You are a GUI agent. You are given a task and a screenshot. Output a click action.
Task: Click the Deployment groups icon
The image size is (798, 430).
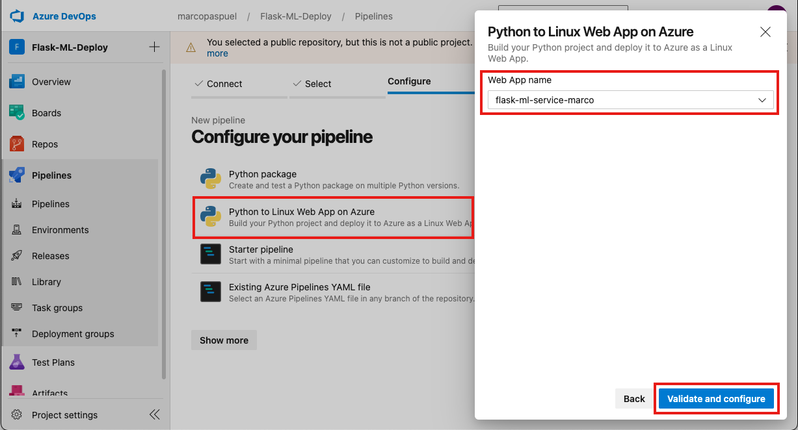[18, 334]
